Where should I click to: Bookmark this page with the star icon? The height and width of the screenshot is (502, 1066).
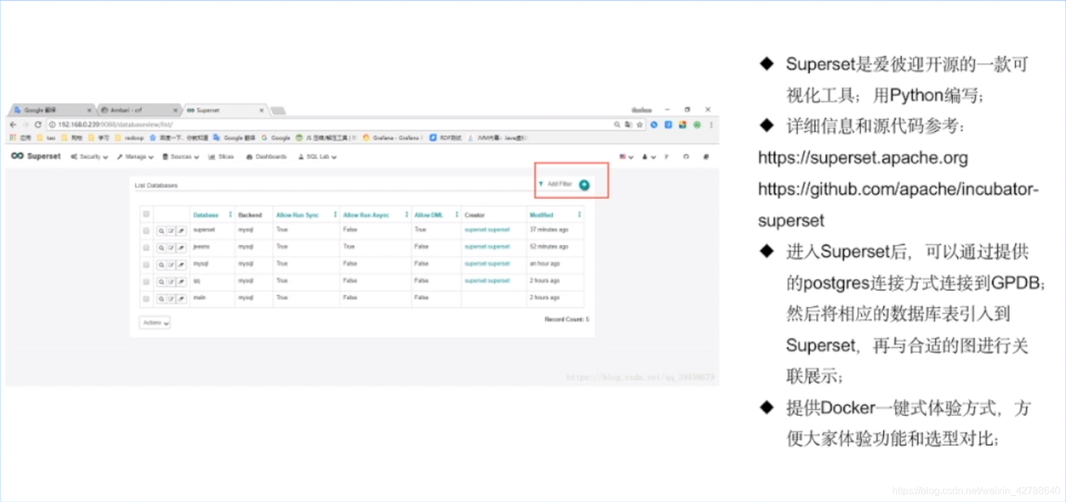(x=640, y=125)
